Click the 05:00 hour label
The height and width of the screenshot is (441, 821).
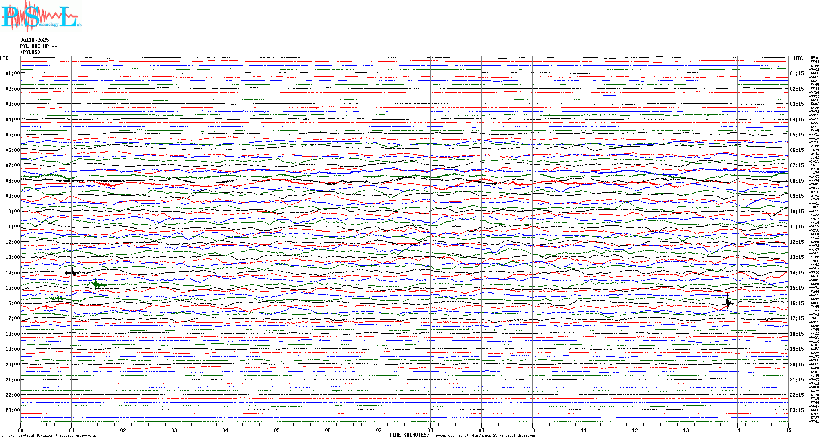coord(12,135)
